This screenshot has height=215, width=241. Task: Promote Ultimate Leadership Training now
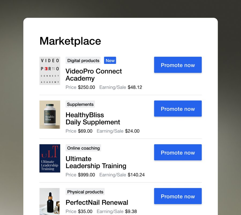pos(178,152)
